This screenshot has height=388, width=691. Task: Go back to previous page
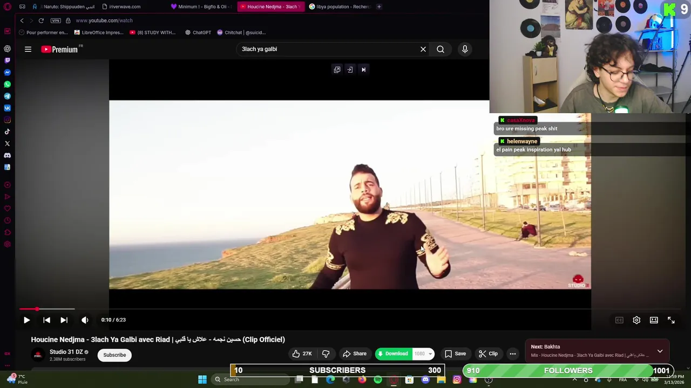tap(22, 20)
